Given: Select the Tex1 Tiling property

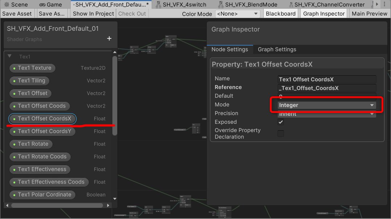Looking at the screenshot, I should click(29, 81).
